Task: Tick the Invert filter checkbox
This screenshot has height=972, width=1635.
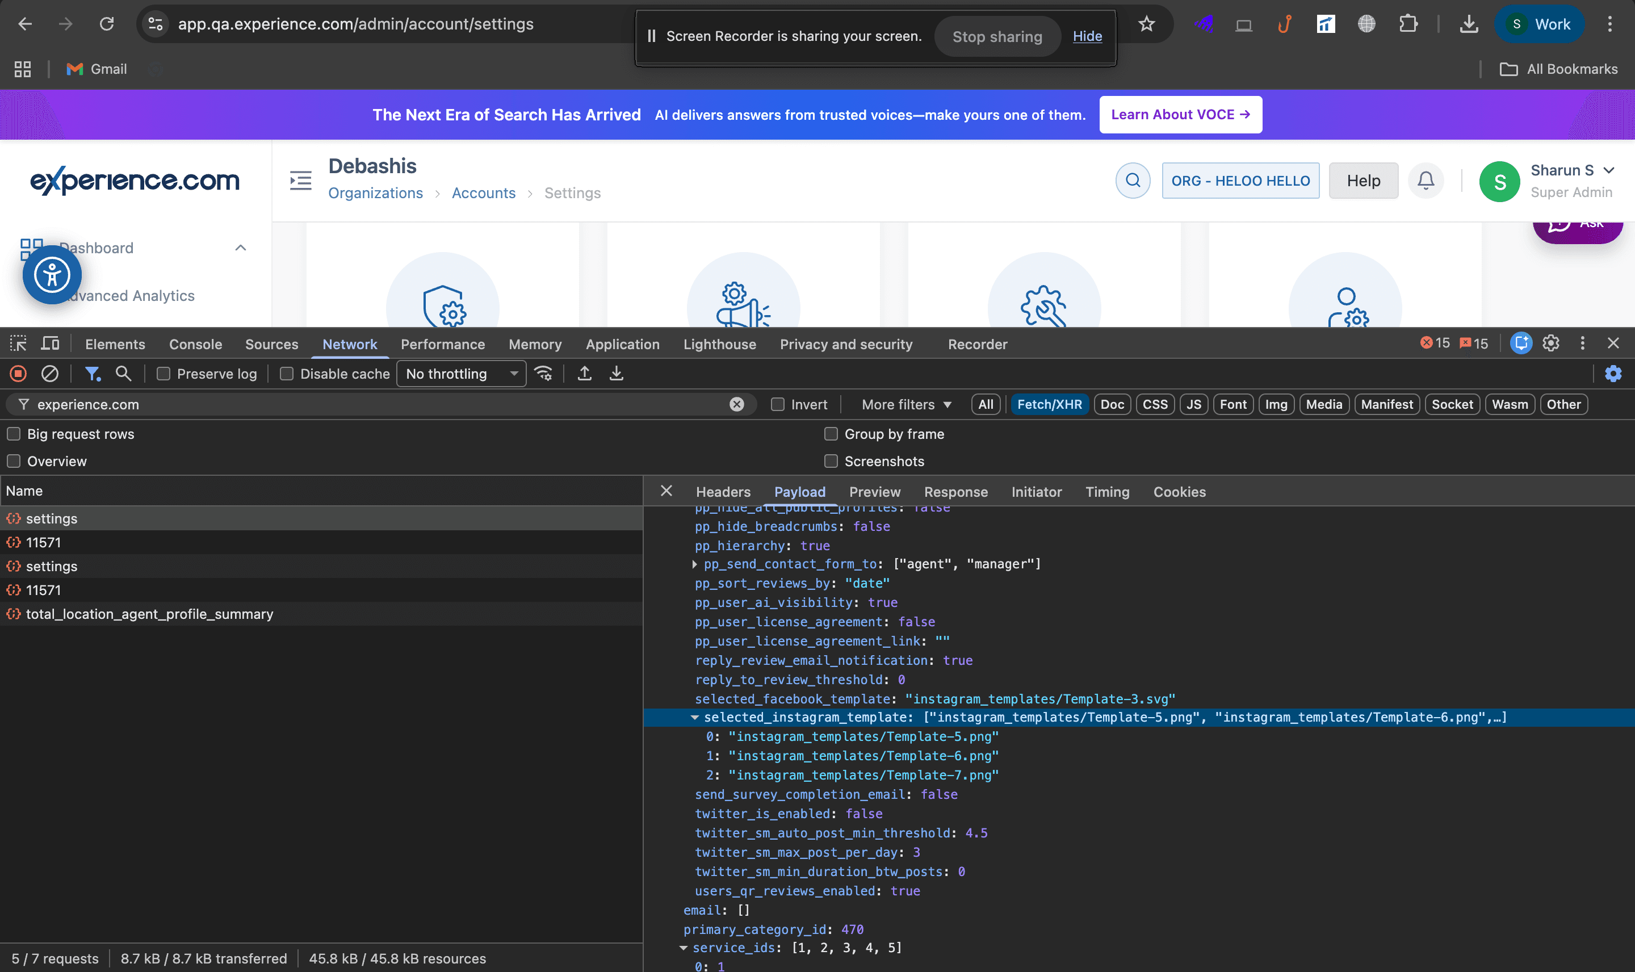Action: click(778, 404)
